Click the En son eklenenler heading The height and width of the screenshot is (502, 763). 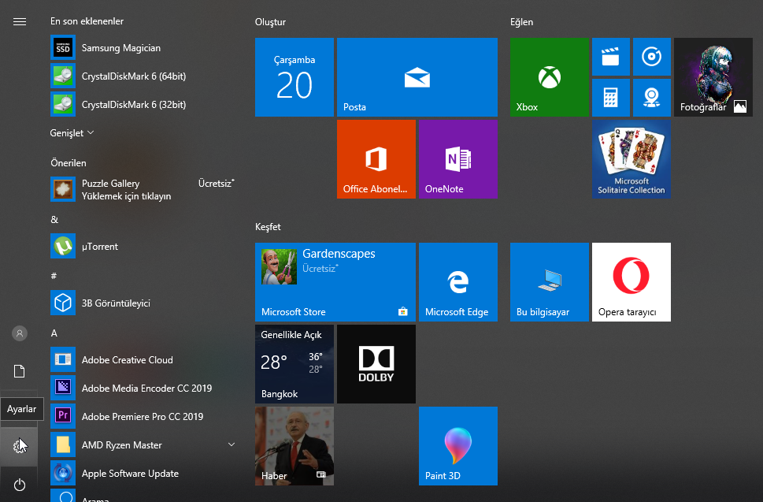pyautogui.click(x=87, y=21)
